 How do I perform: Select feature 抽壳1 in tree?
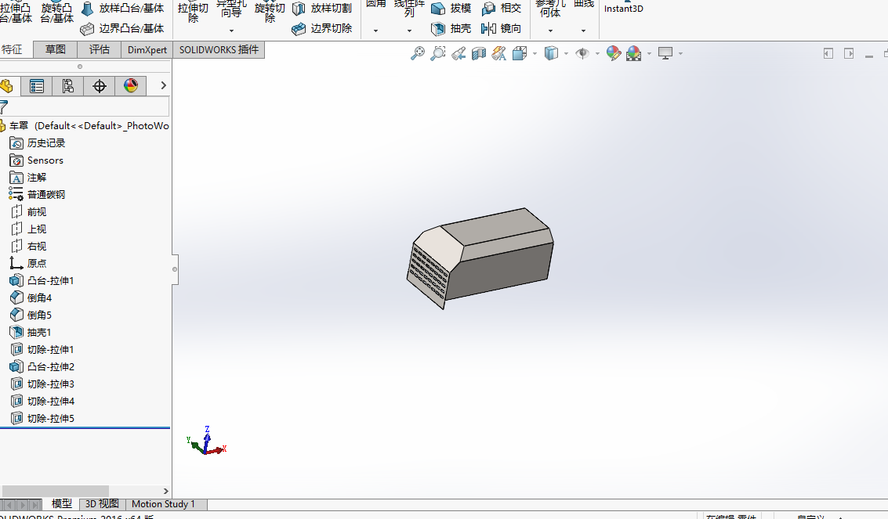click(x=31, y=333)
